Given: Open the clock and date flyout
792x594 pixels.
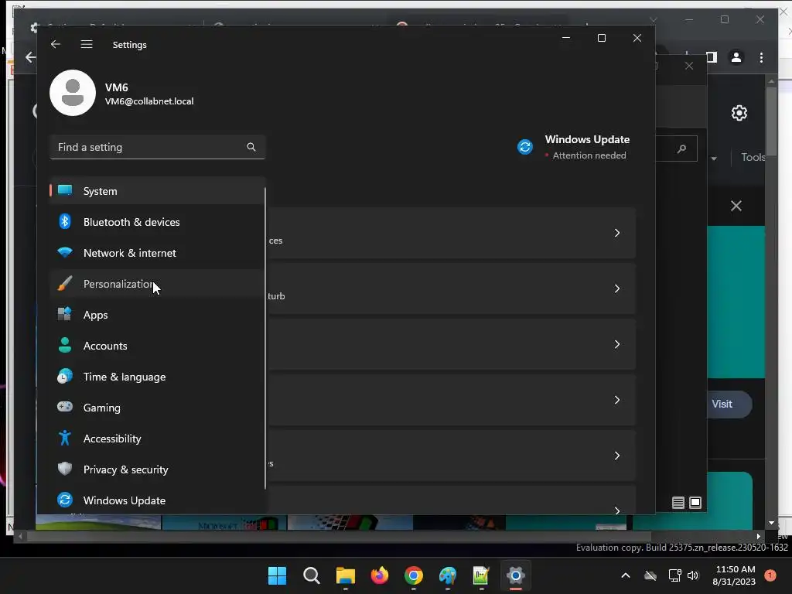Looking at the screenshot, I should (x=735, y=575).
